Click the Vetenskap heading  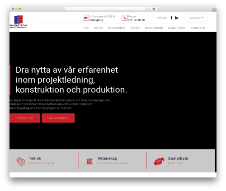[107, 158]
